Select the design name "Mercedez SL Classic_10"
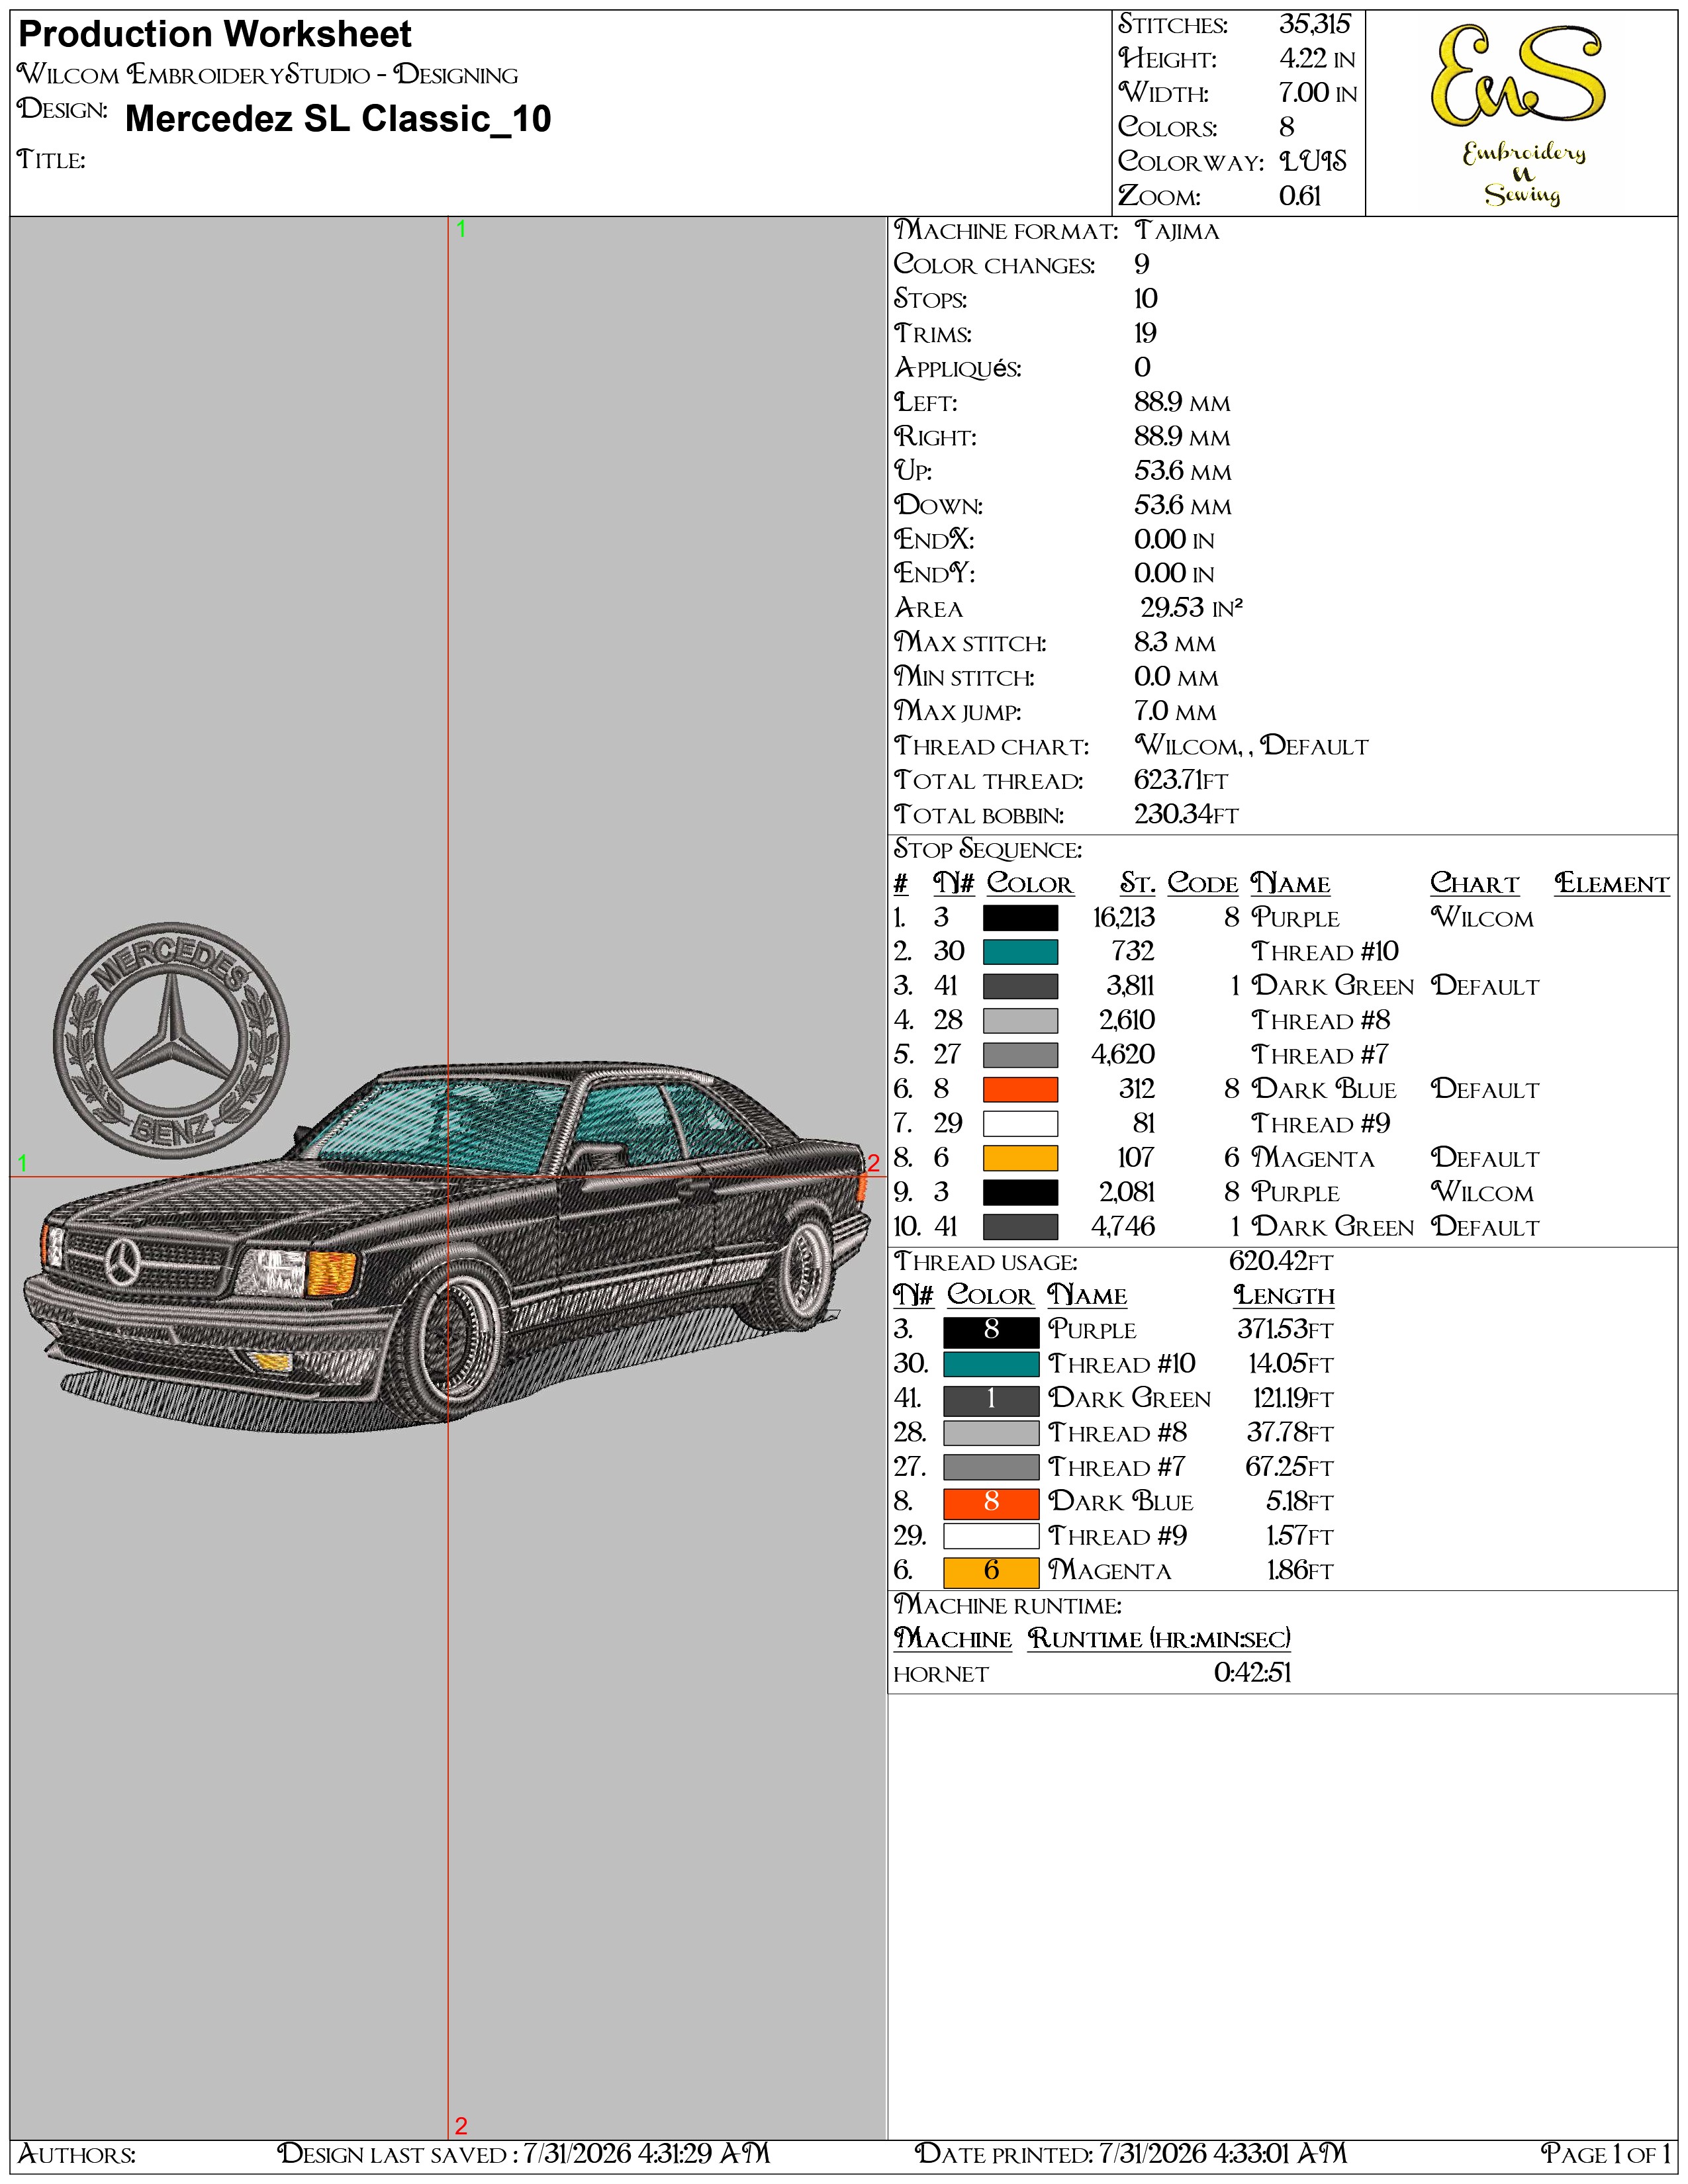The image size is (1688, 2184). tap(338, 119)
